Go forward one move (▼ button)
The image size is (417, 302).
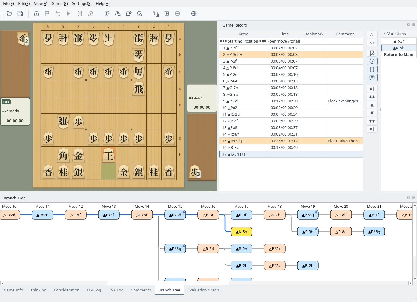(x=372, y=113)
